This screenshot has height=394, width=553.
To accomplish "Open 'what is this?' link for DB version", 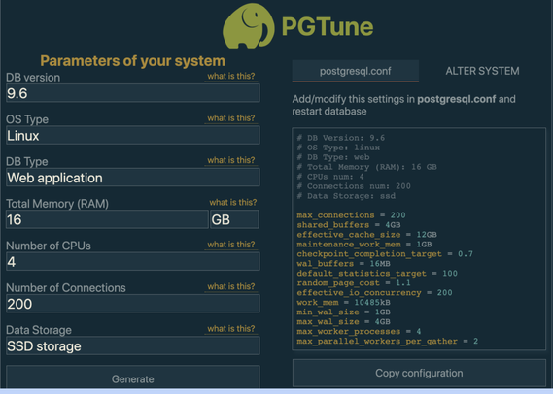I will tap(231, 76).
